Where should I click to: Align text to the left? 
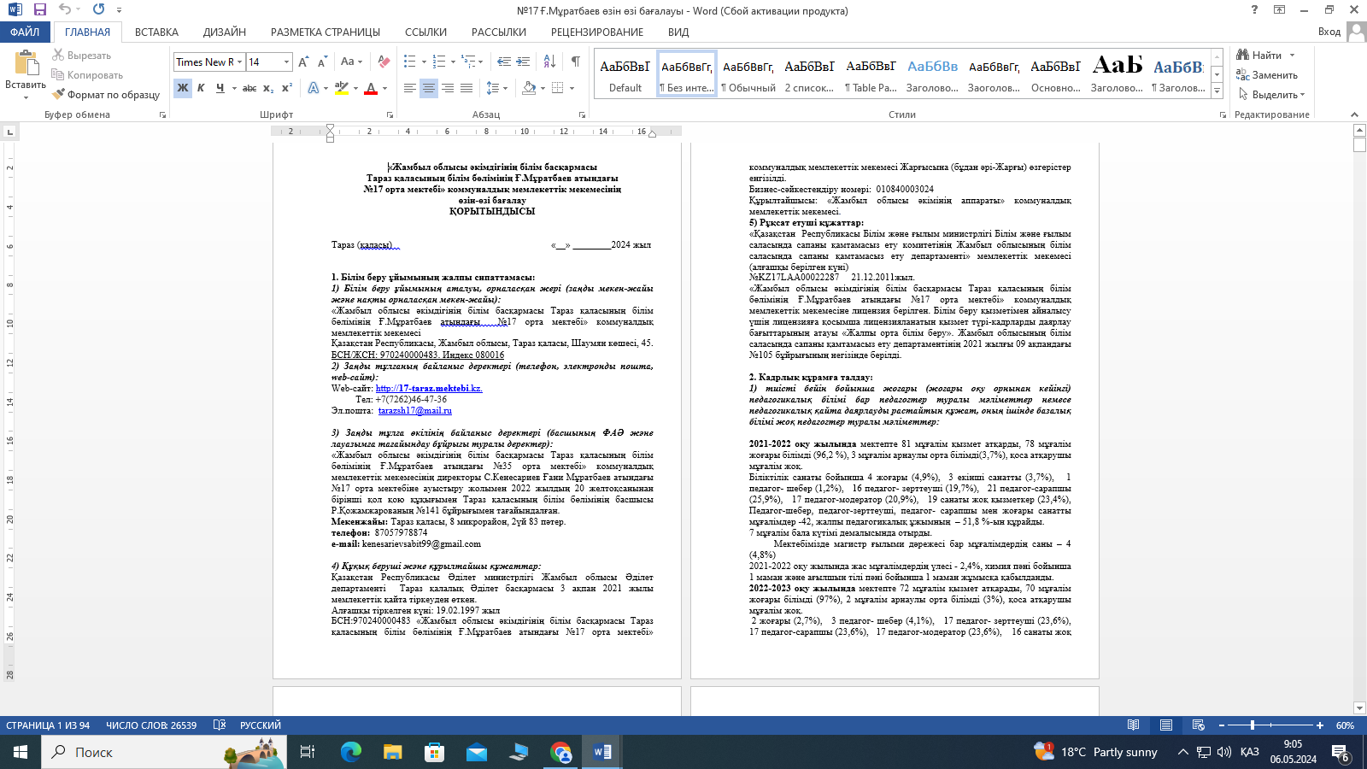(x=410, y=88)
